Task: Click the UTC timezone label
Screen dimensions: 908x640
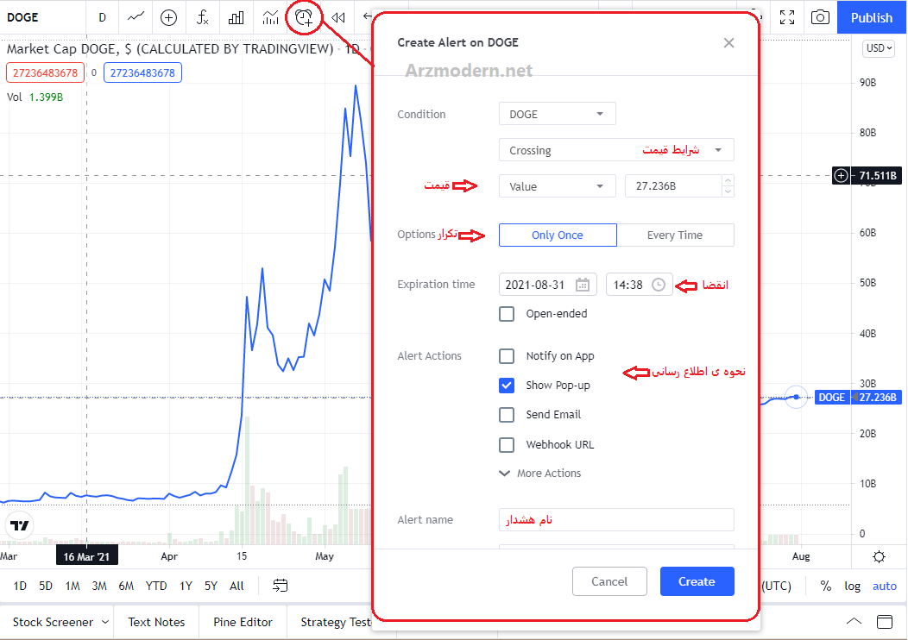Action: (x=777, y=586)
